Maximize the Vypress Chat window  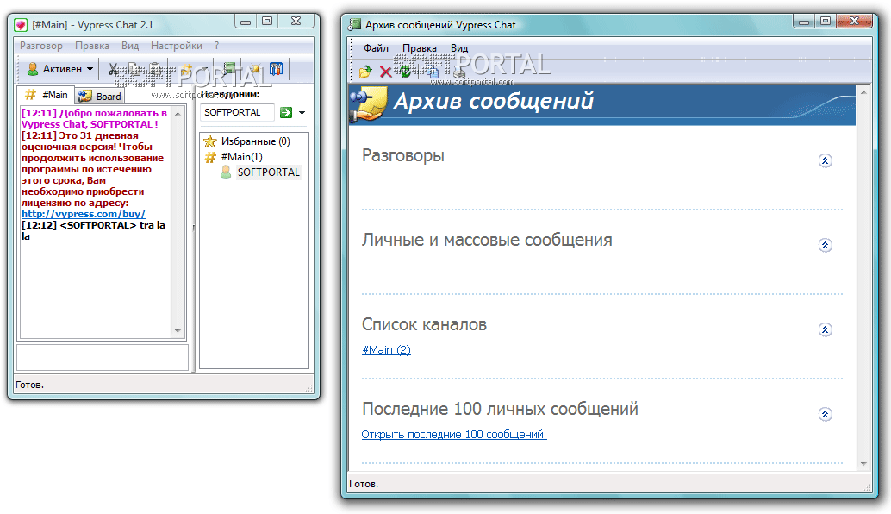(266, 21)
